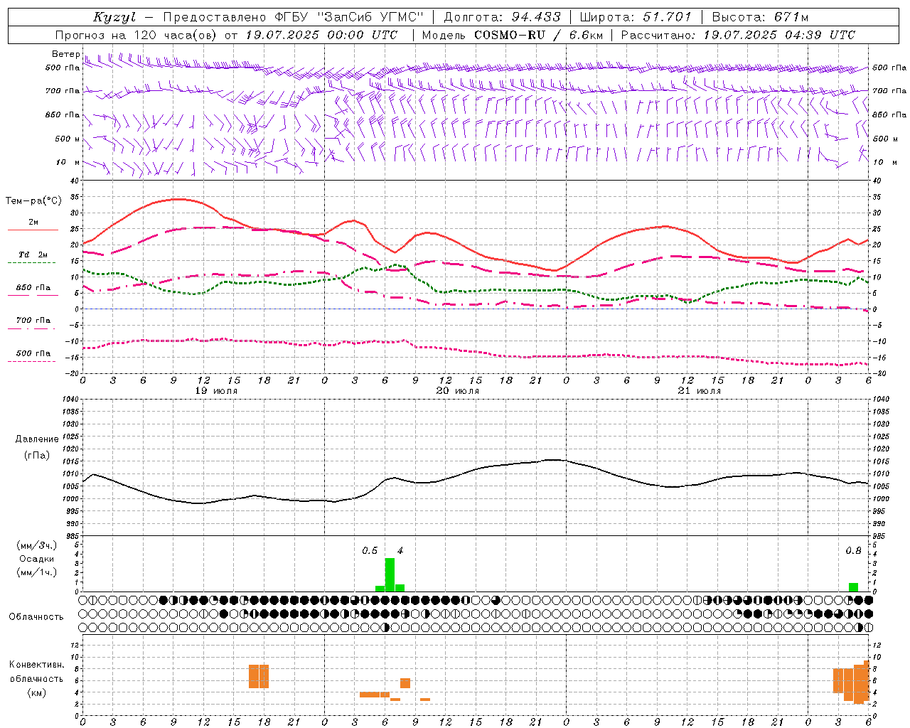Click the '0.8' precipitation amount label
This screenshot has height=728, width=910.
(853, 551)
